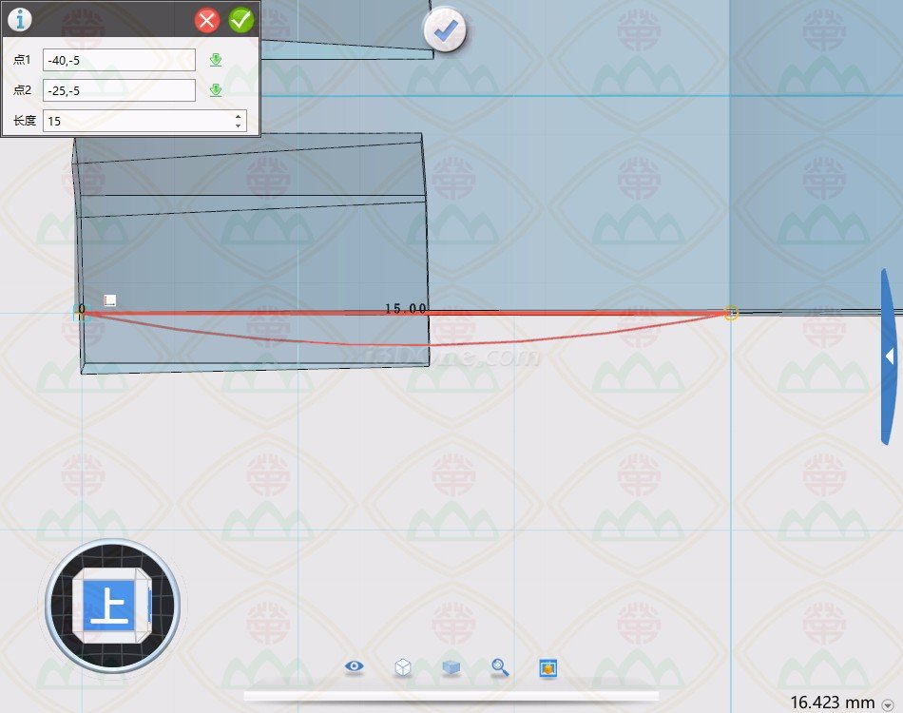Pick point 1 using its green arrow icon

(216, 60)
